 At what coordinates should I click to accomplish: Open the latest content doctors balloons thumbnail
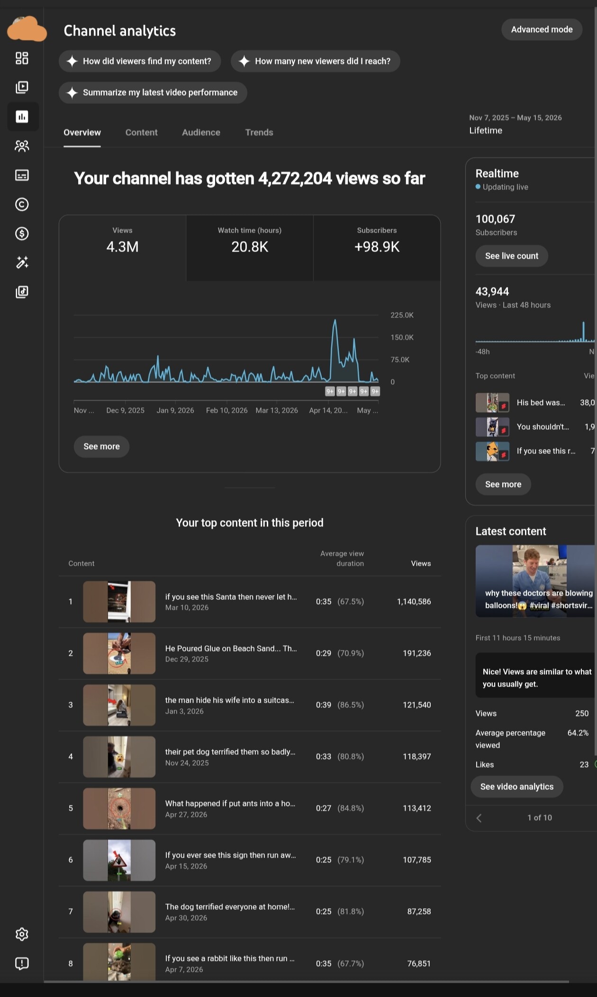pos(536,581)
